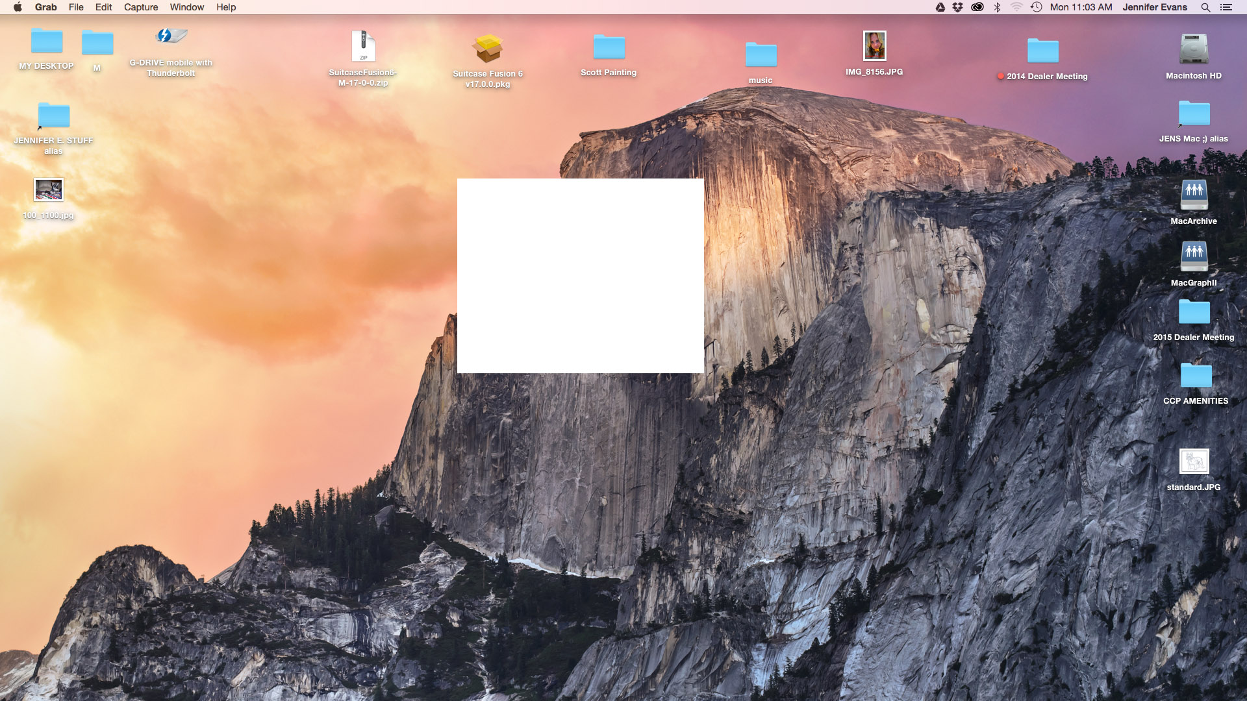
Task: Click the Creative Cloud menu bar icon
Action: tap(977, 7)
